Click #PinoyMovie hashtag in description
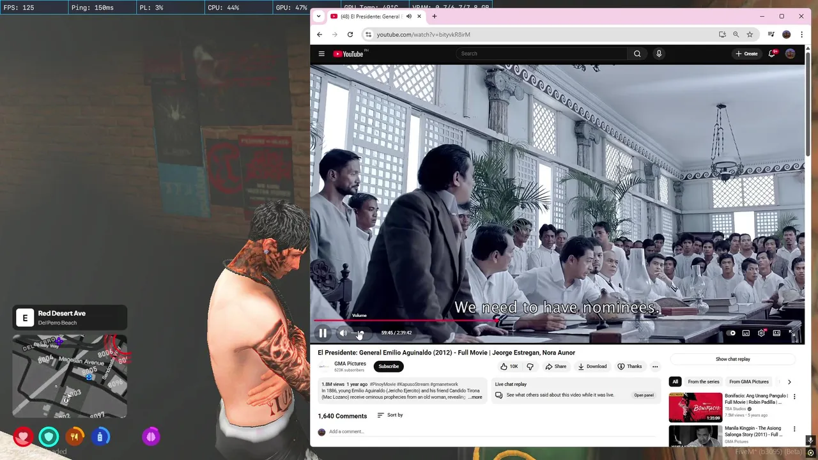Screen dimensions: 818x460 pos(383,385)
